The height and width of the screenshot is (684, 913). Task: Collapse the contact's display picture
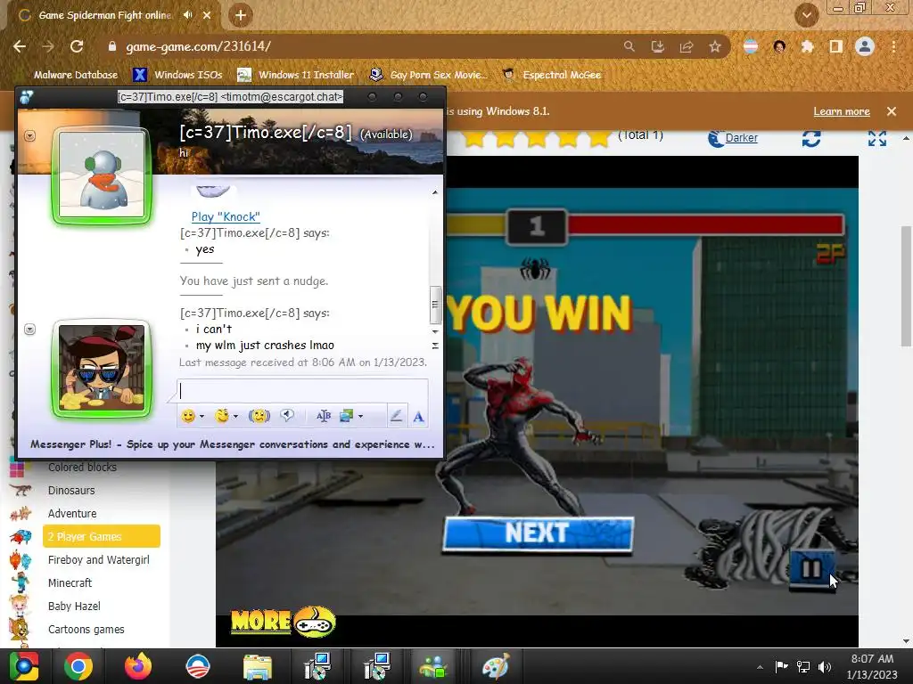[29, 136]
